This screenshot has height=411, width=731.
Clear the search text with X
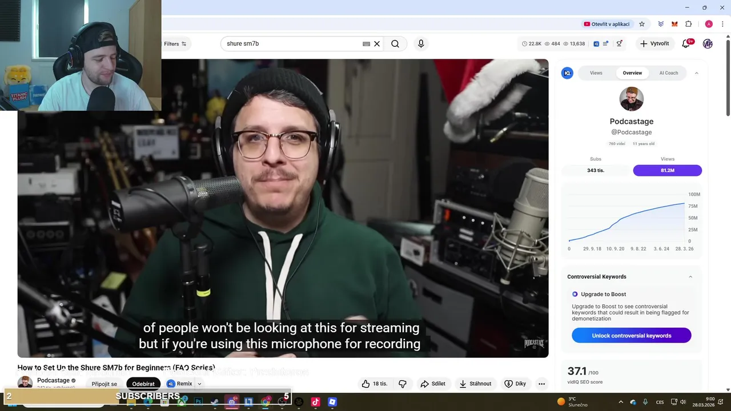click(377, 44)
